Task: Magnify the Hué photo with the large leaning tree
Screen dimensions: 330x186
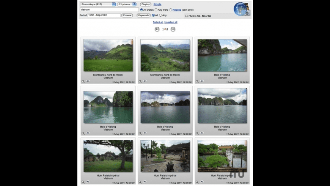Action: tap(83, 182)
